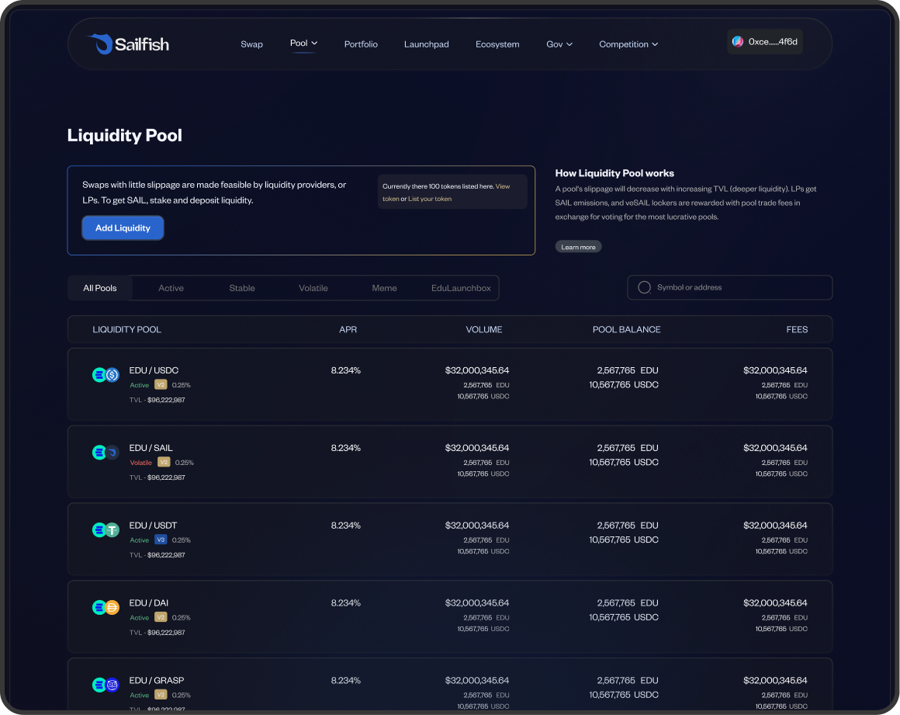Switch to the Stable pools tab
900x715 pixels.
(x=242, y=288)
